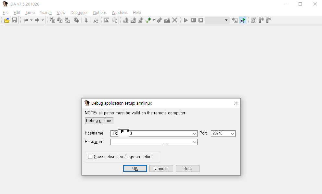
Task: Click the Save floppy disk icon
Action: 14,20
